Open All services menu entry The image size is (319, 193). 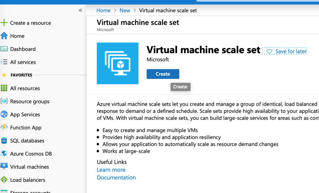[23, 62]
